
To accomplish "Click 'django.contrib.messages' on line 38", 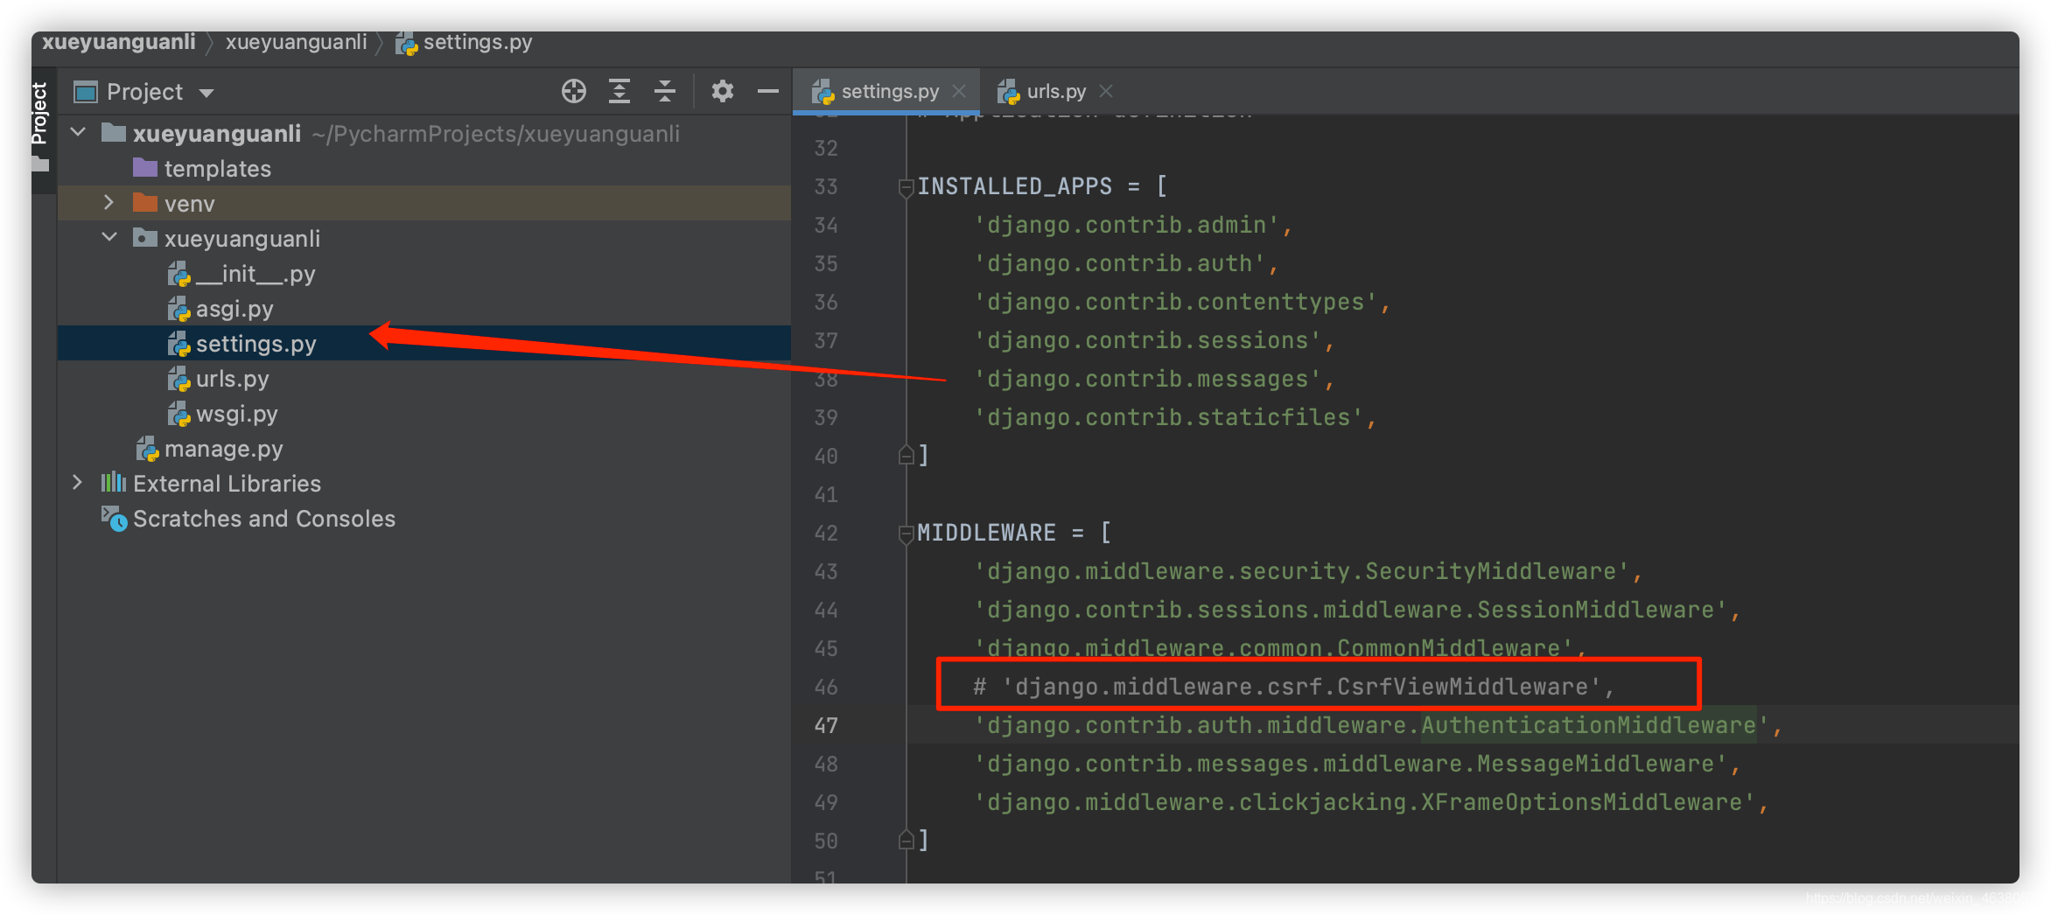I will [x=1148, y=379].
